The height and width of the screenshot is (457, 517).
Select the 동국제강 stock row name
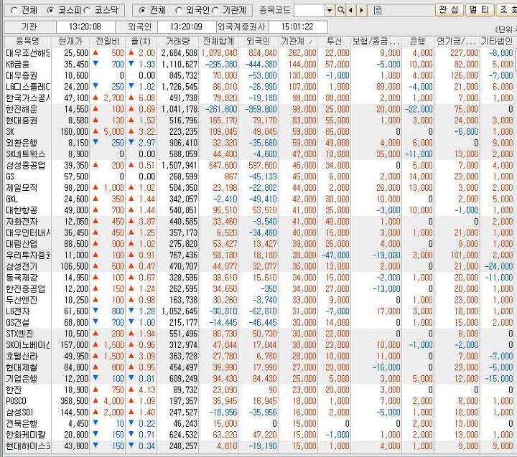click(22, 278)
